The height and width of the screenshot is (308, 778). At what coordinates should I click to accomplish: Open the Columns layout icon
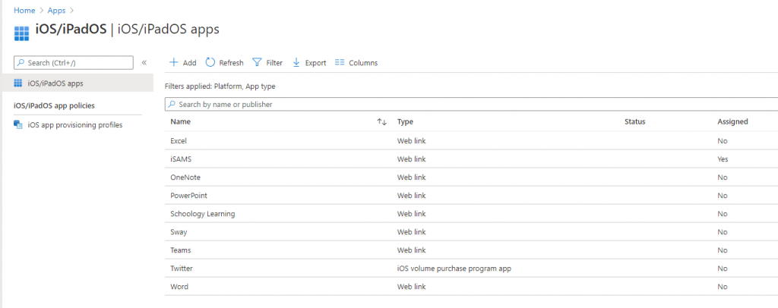340,62
